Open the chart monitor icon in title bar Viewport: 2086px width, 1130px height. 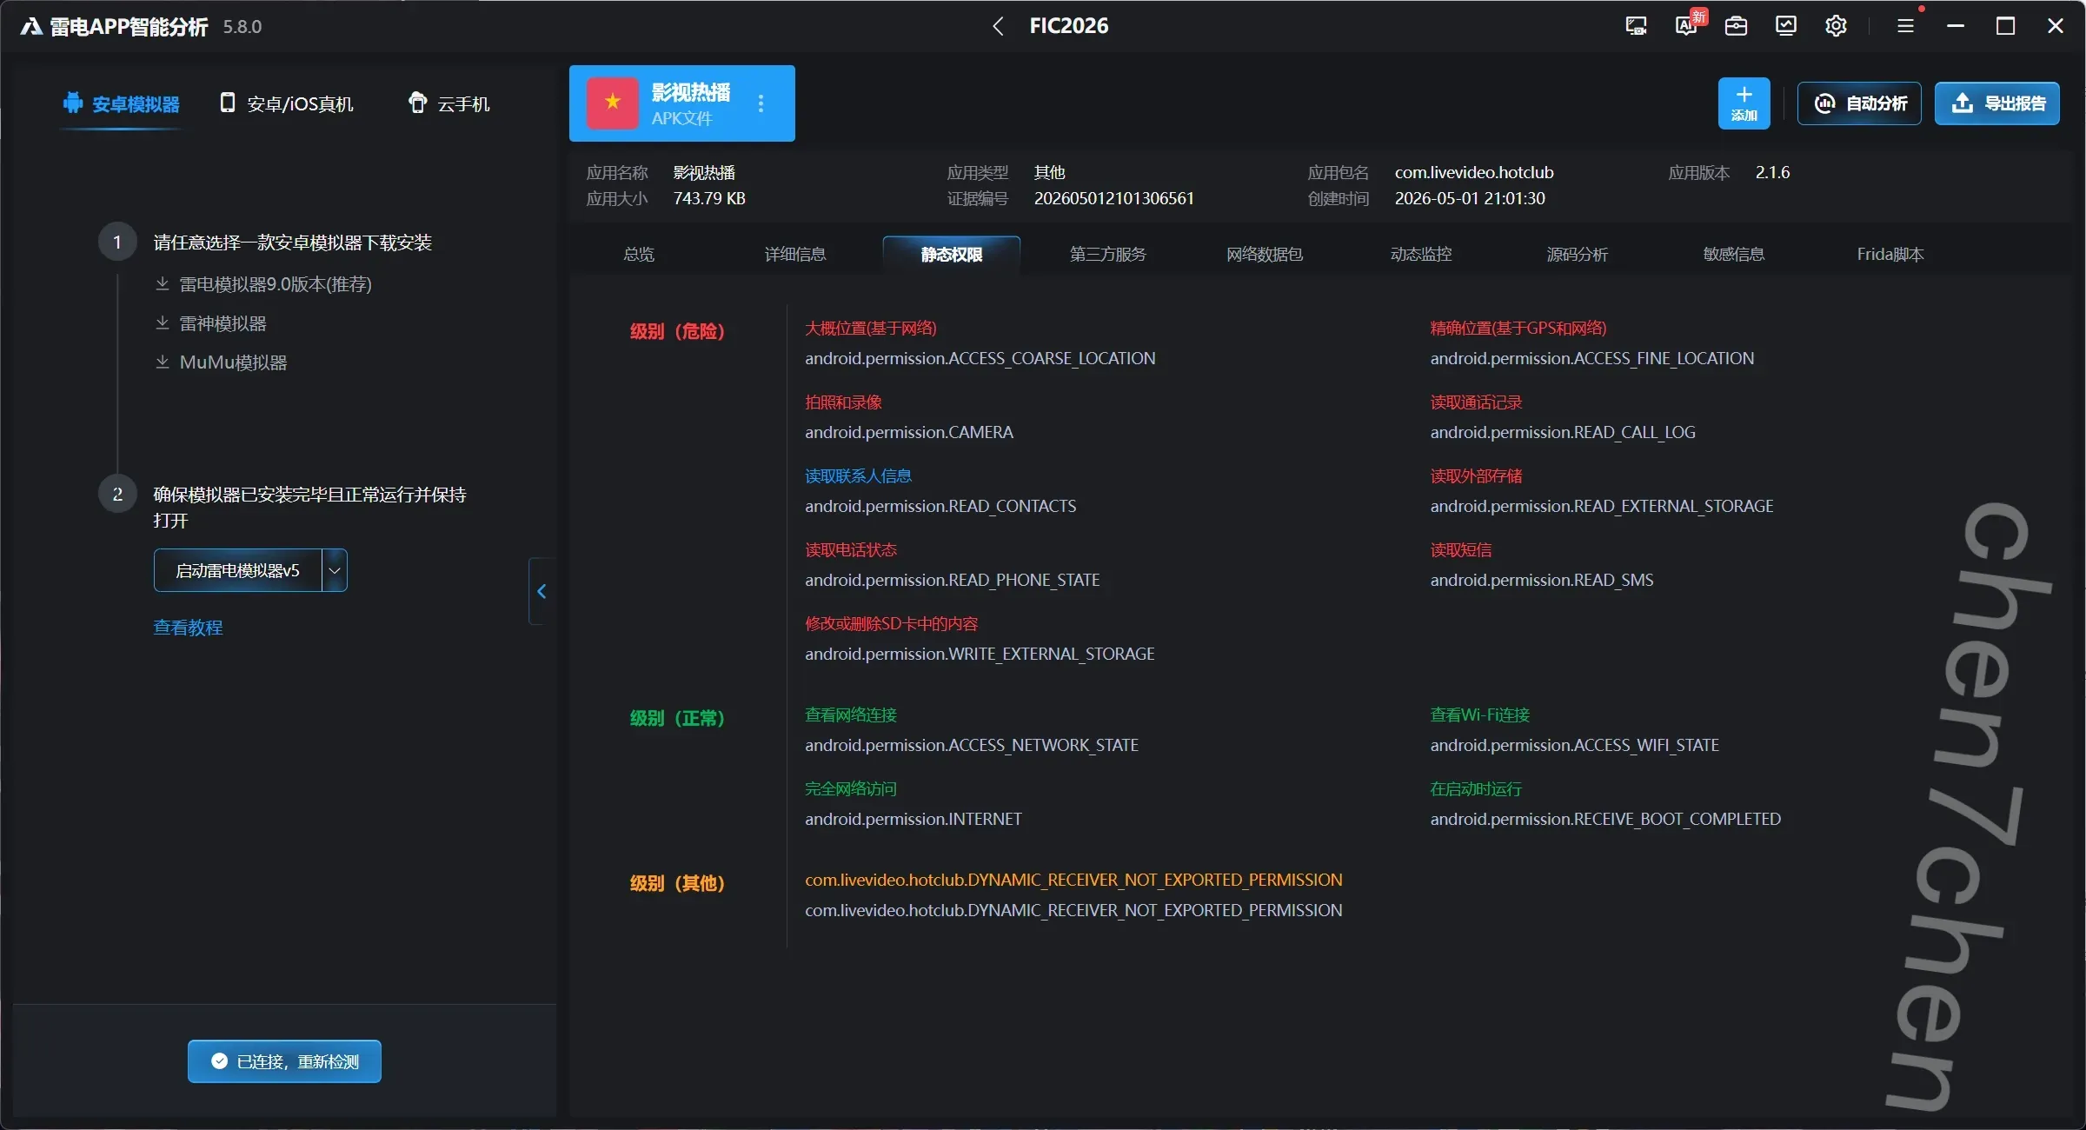pyautogui.click(x=1786, y=26)
